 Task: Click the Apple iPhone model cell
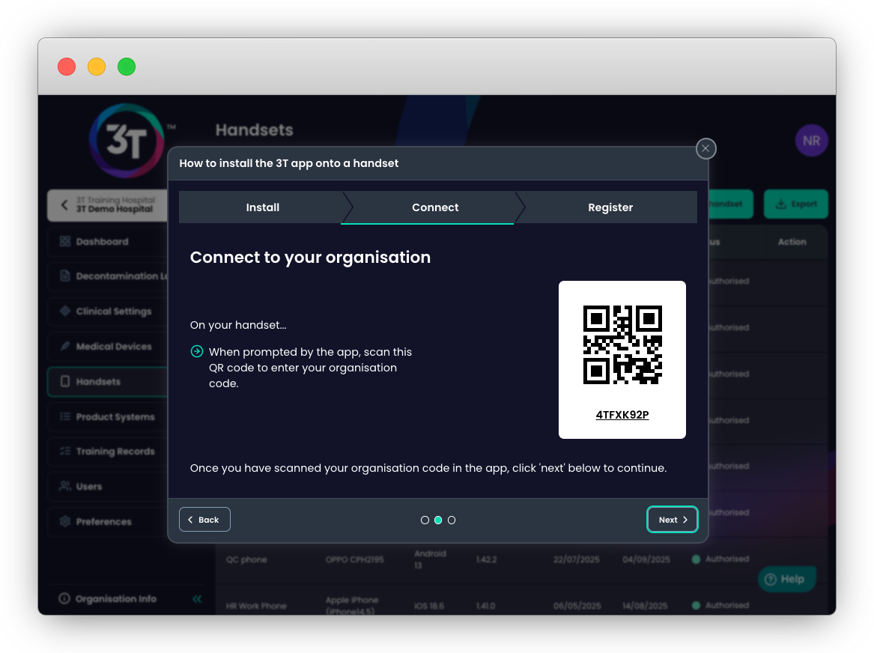[x=352, y=605]
